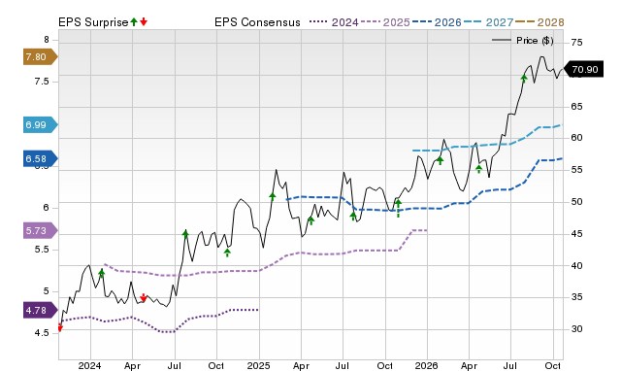Click the right price axis value 75

pyautogui.click(x=576, y=43)
